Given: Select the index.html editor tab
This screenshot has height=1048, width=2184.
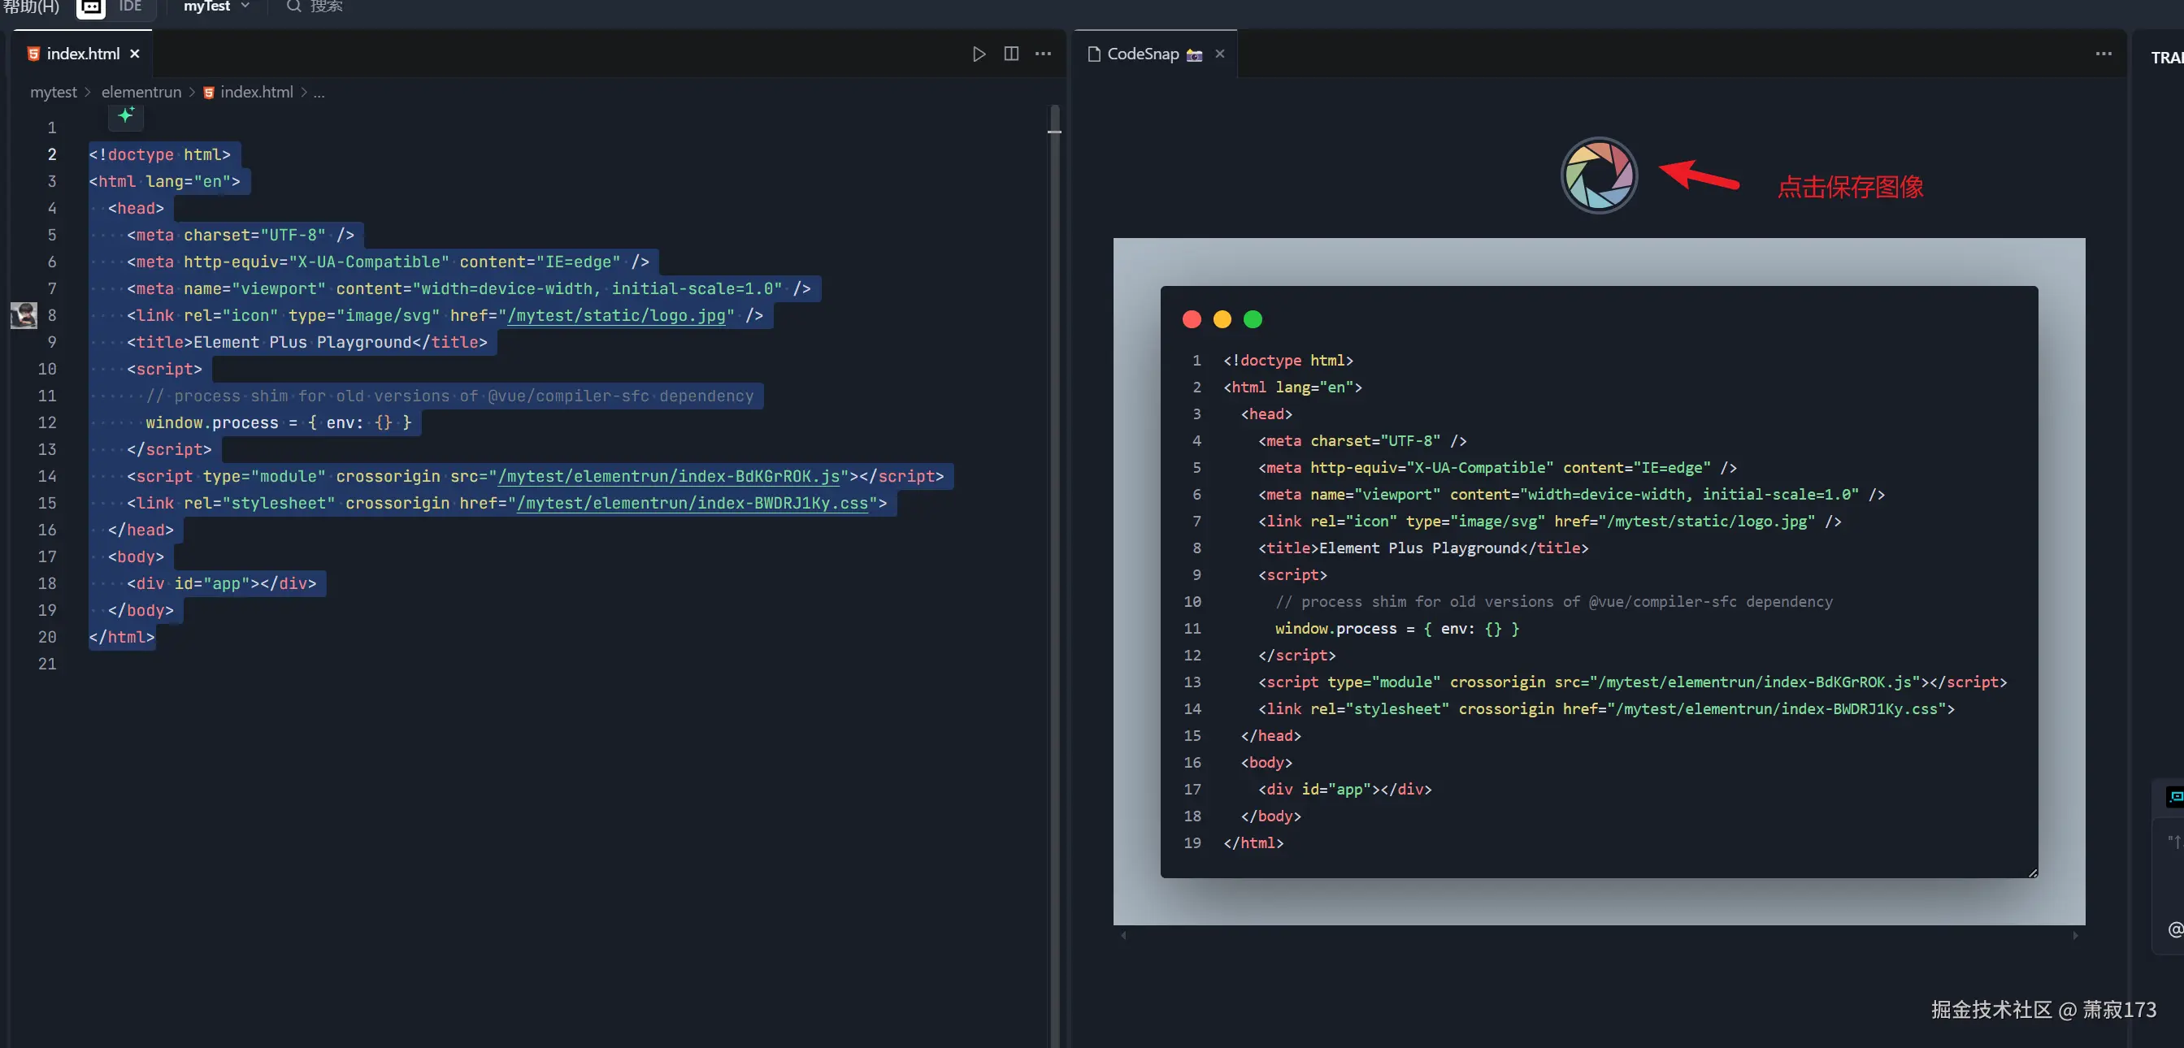Looking at the screenshot, I should (x=82, y=54).
